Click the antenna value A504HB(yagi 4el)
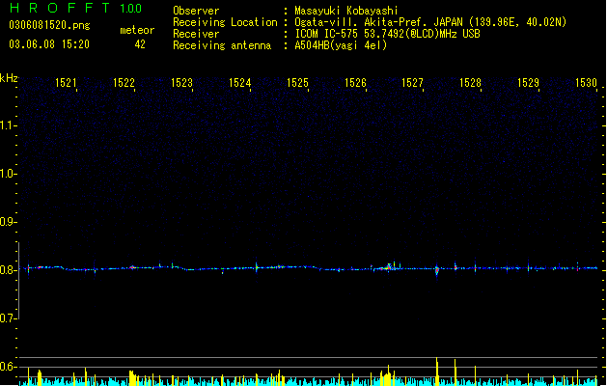The image size is (607, 386). pos(341,45)
